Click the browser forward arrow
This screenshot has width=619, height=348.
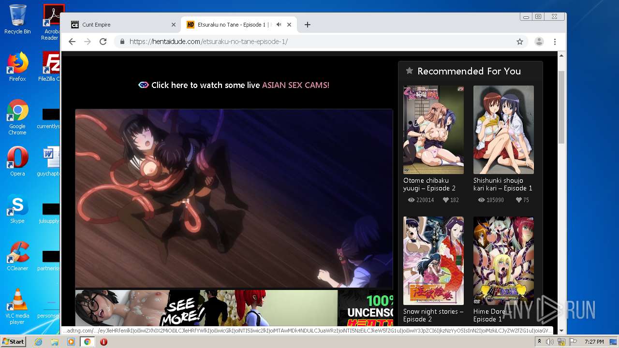coord(88,42)
